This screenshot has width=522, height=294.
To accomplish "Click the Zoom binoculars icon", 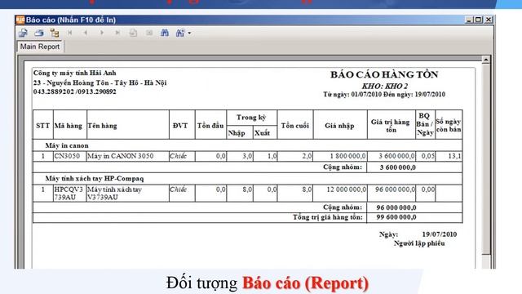I will pos(180,33).
